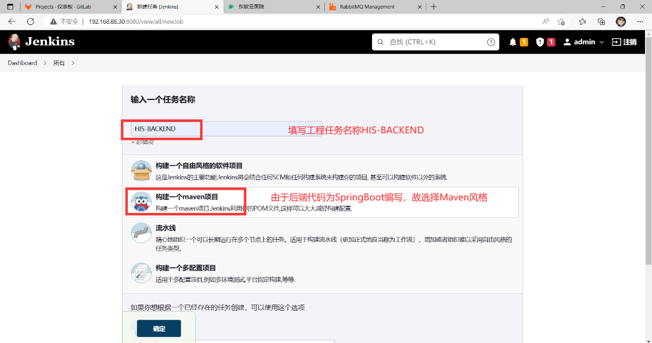Click the admin user icon
Image resolution: width=652 pixels, height=343 pixels.
[567, 42]
